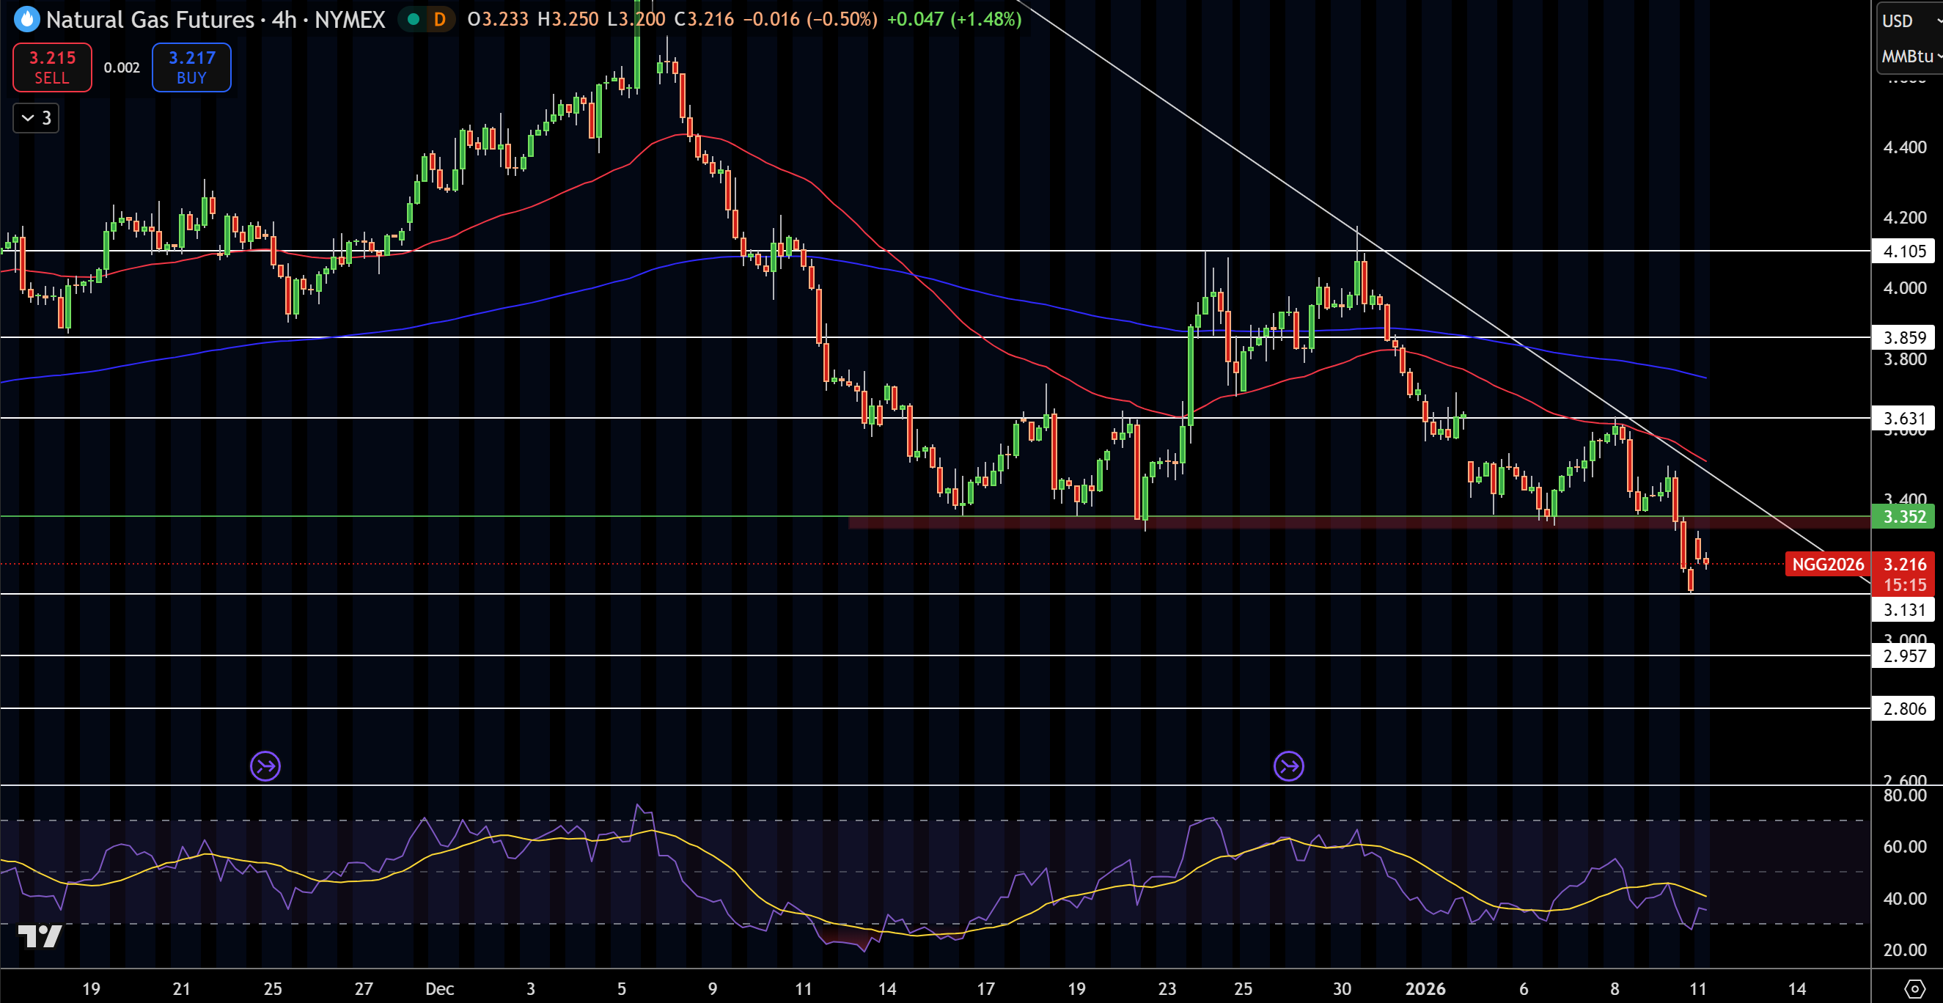Select the 4.105 horizontal line price label

1904,251
